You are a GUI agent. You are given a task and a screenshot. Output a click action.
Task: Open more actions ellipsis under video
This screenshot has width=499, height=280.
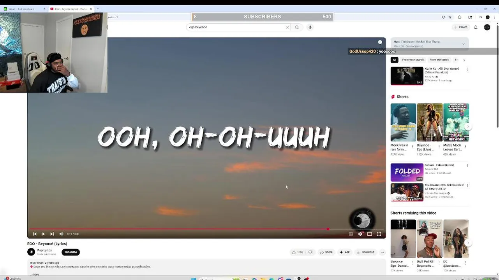tap(382, 252)
